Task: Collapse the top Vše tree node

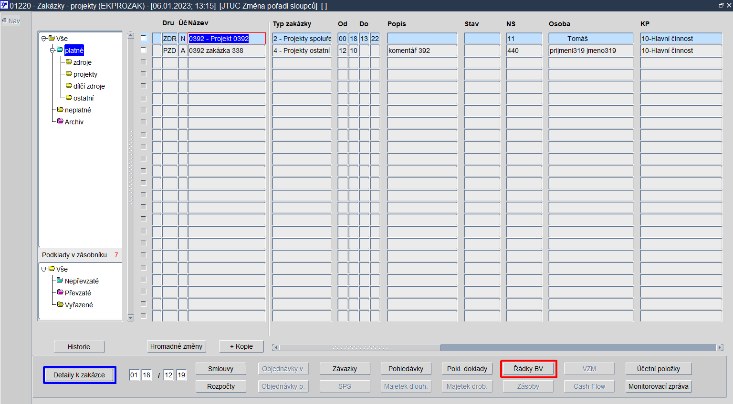Action: point(44,38)
